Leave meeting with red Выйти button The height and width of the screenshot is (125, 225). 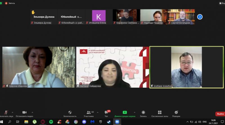pyautogui.click(x=220, y=114)
